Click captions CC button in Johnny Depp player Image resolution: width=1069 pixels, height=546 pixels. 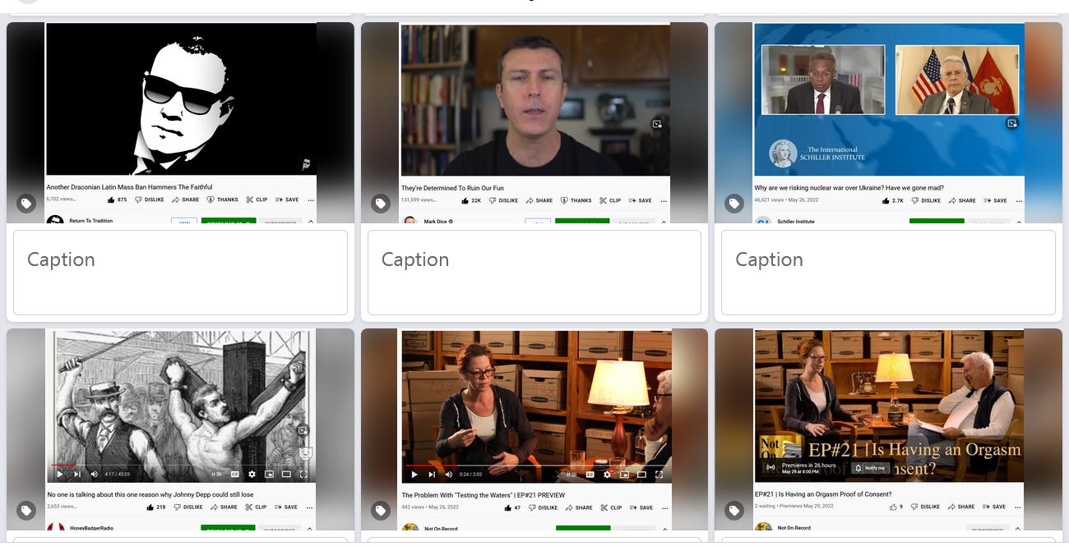(x=234, y=475)
